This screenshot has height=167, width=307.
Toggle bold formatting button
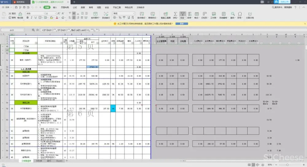click(x=27, y=18)
